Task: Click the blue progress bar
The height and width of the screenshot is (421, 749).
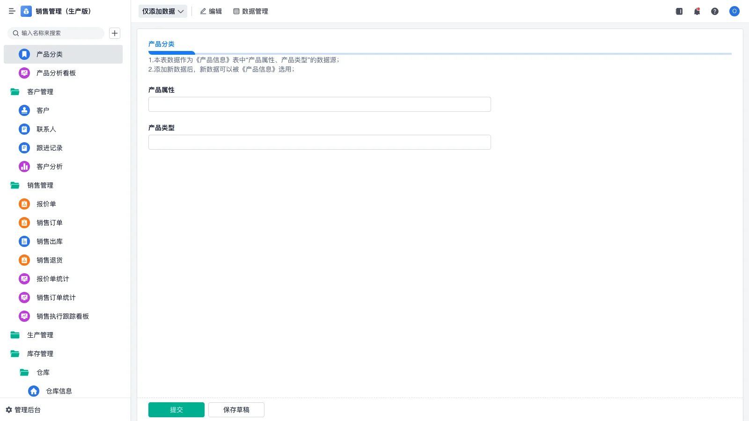Action: (x=172, y=53)
